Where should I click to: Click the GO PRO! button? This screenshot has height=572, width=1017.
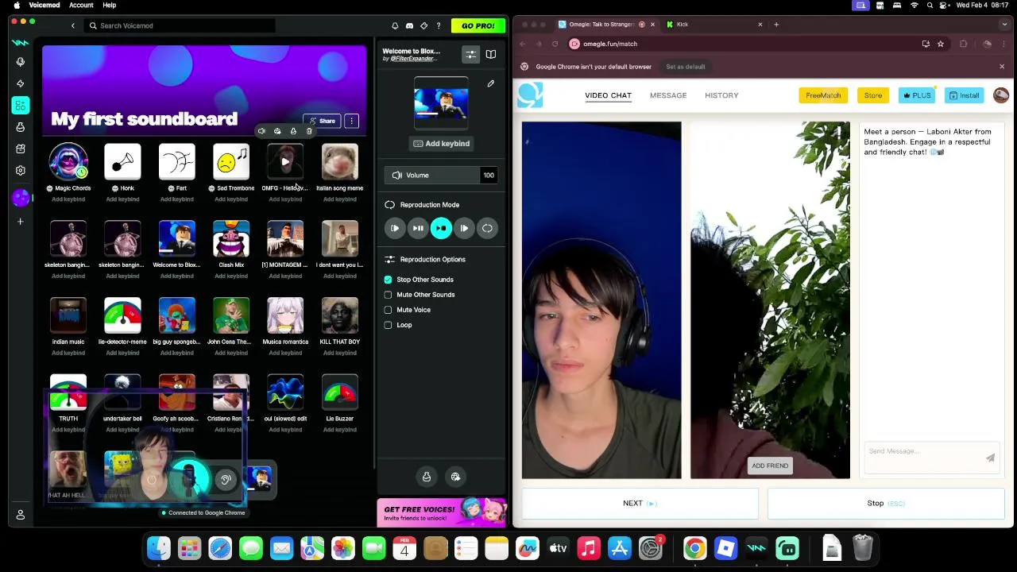click(478, 25)
